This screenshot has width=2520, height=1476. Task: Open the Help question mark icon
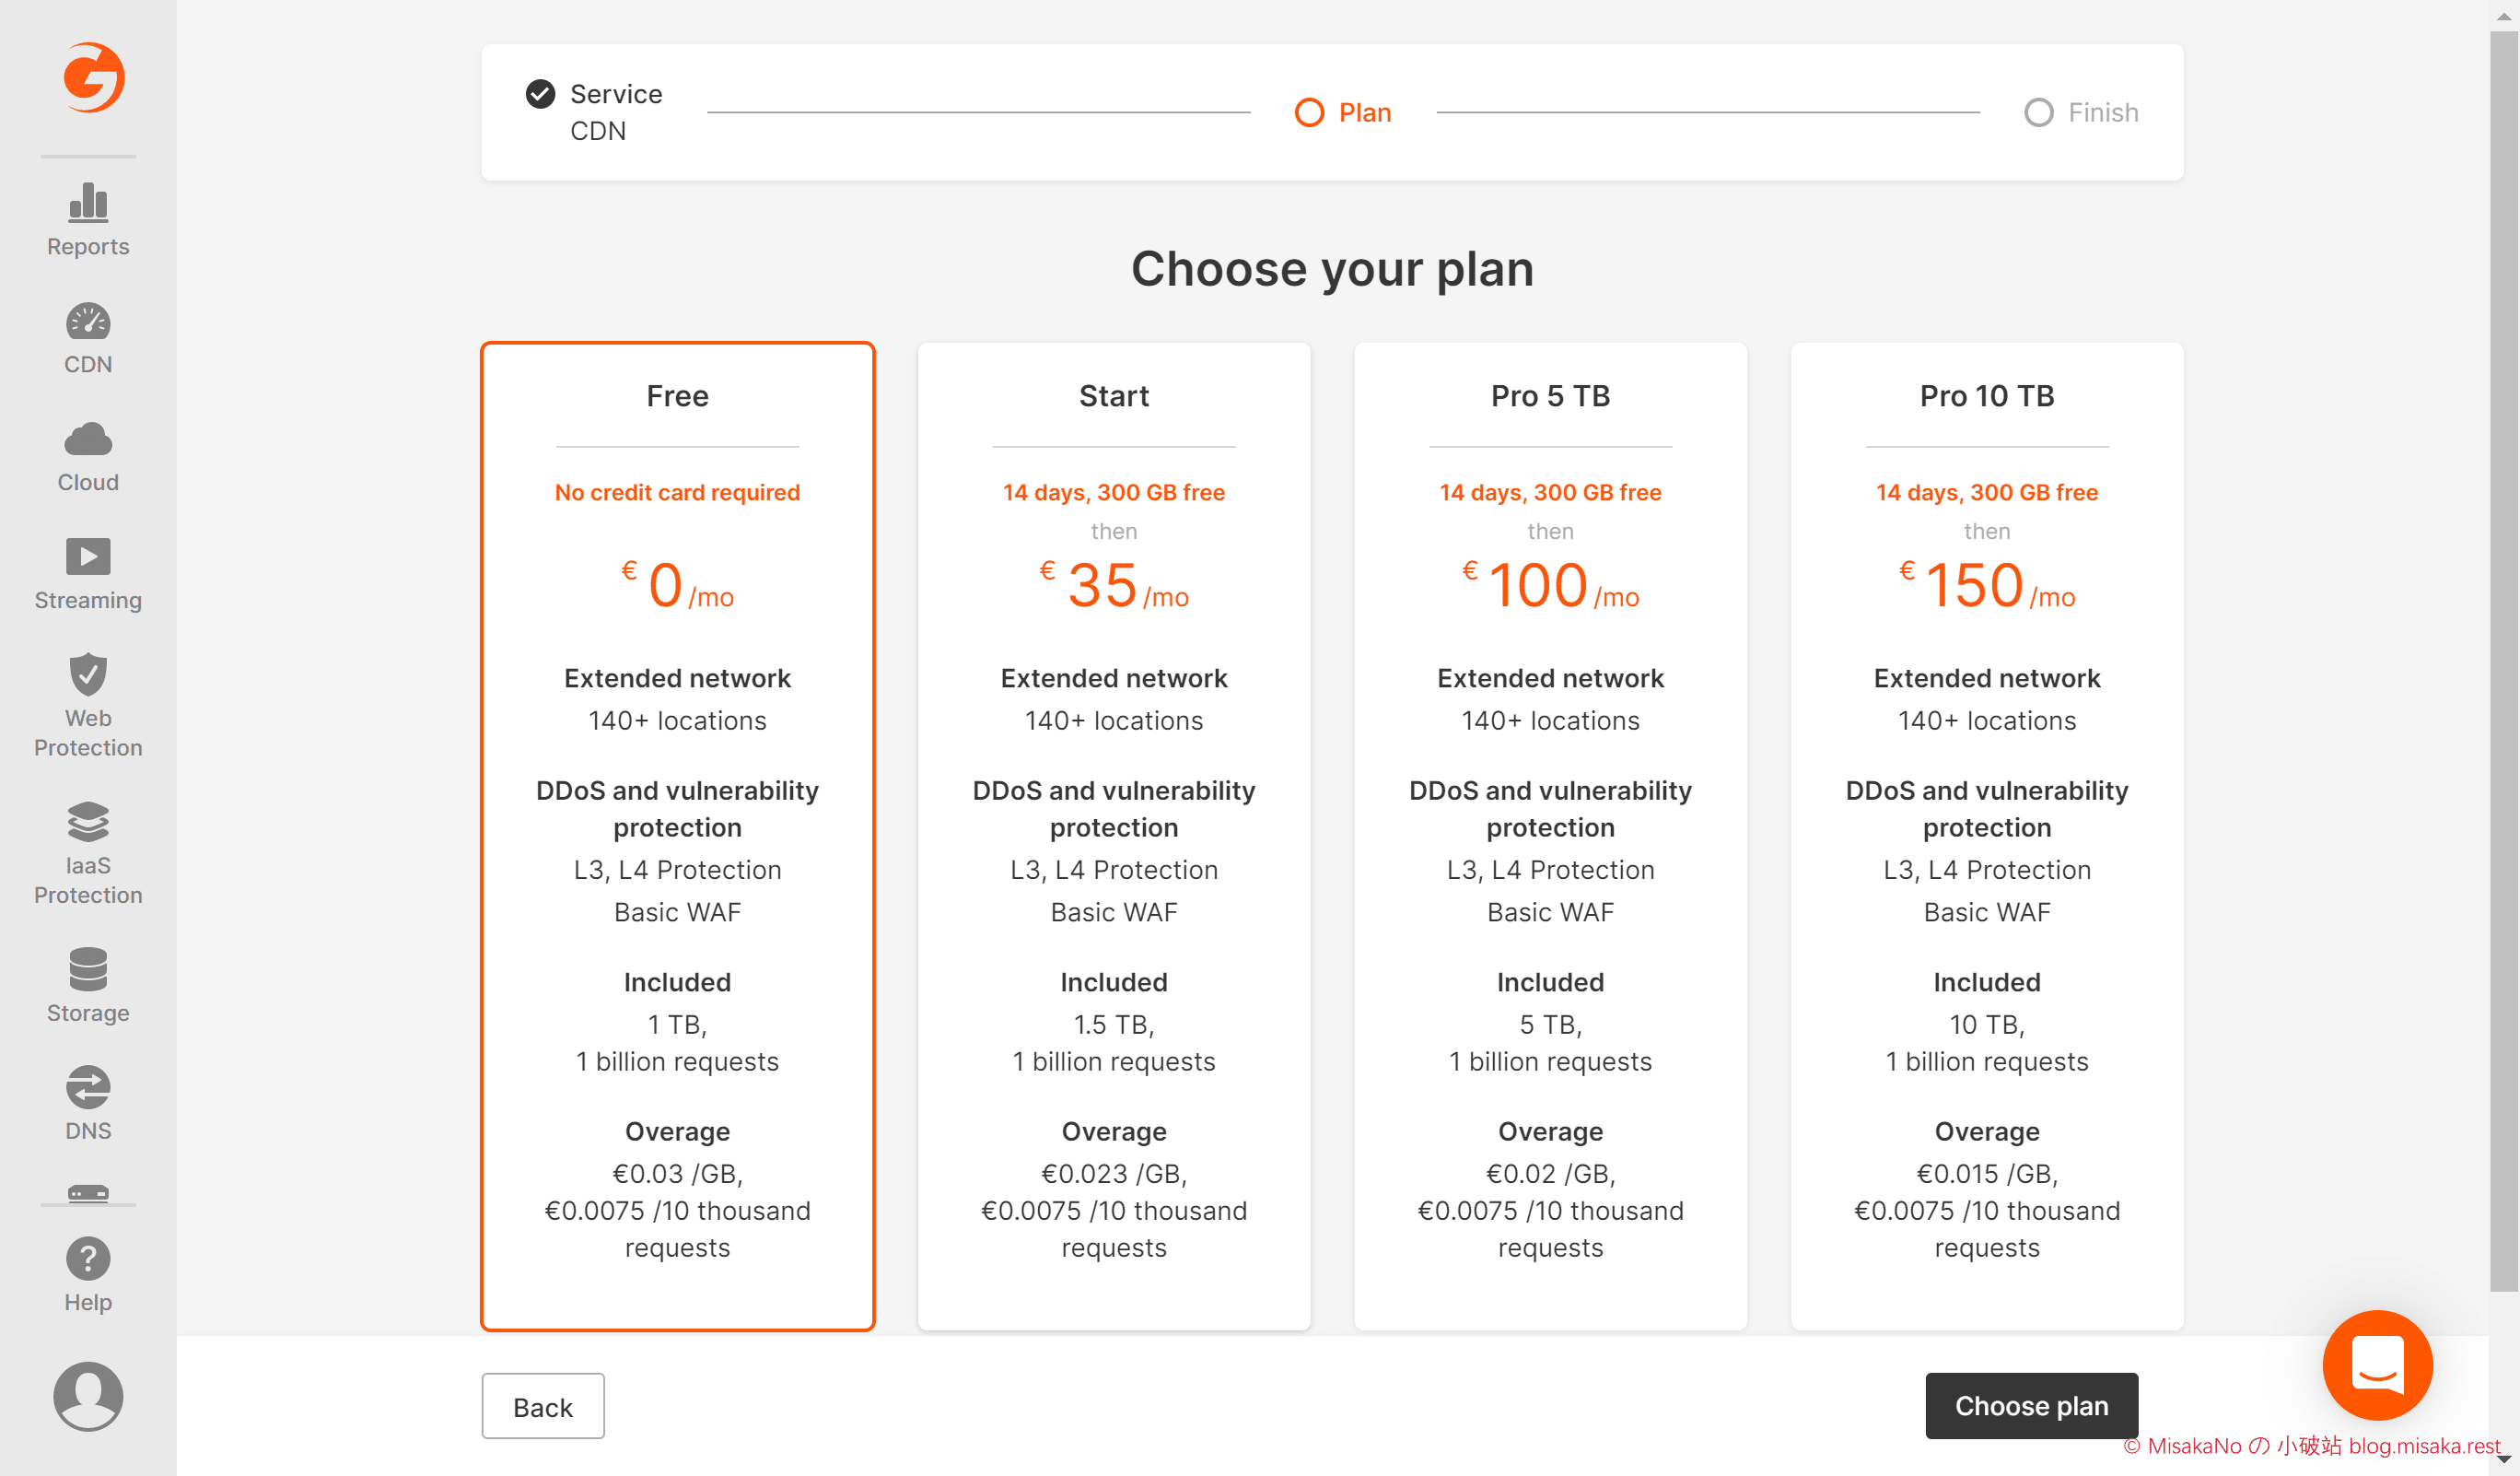click(88, 1258)
